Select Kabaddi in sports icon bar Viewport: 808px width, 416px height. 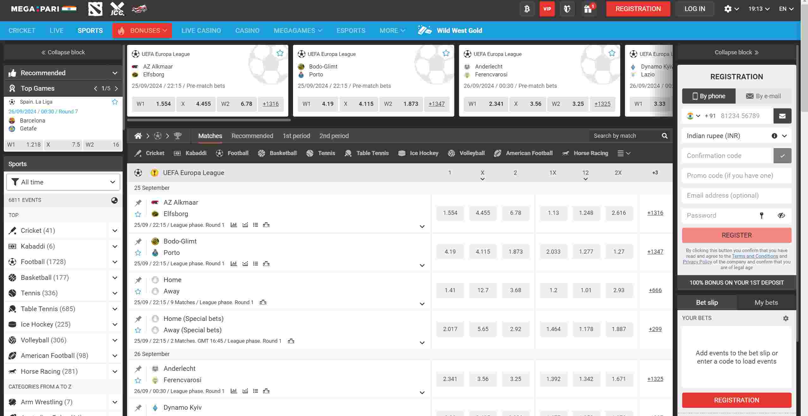(x=190, y=153)
